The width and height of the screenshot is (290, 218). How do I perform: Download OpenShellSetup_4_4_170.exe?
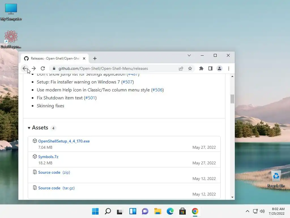64,141
